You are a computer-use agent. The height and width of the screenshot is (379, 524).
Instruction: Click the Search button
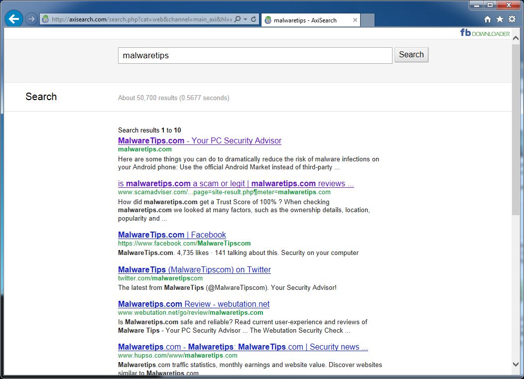(x=411, y=54)
